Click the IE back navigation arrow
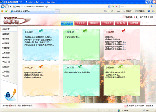Screen dimensions: 156x112 pyautogui.click(x=3, y=6)
